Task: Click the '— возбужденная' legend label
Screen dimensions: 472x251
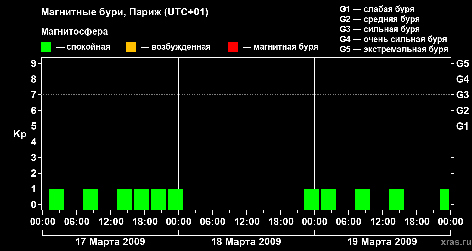Action: pos(176,47)
